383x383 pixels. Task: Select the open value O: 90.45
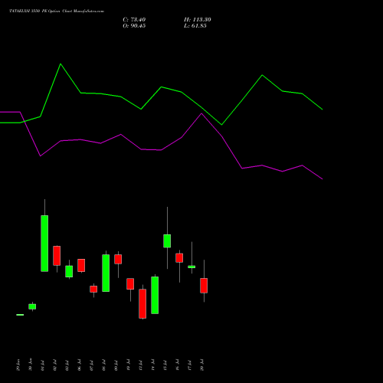134,26
